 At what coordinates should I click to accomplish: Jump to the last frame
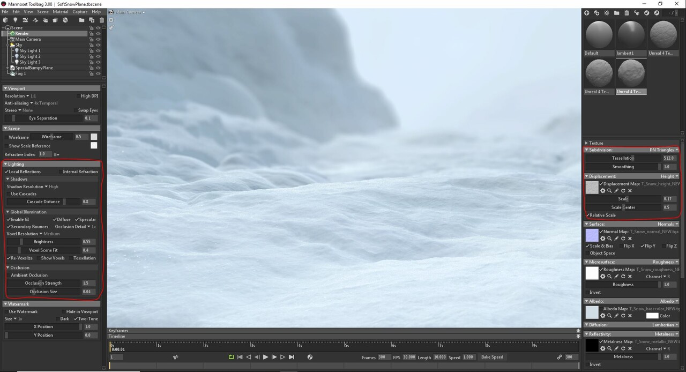click(x=291, y=357)
